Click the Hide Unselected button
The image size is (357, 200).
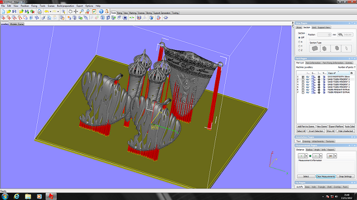[x=345, y=131]
